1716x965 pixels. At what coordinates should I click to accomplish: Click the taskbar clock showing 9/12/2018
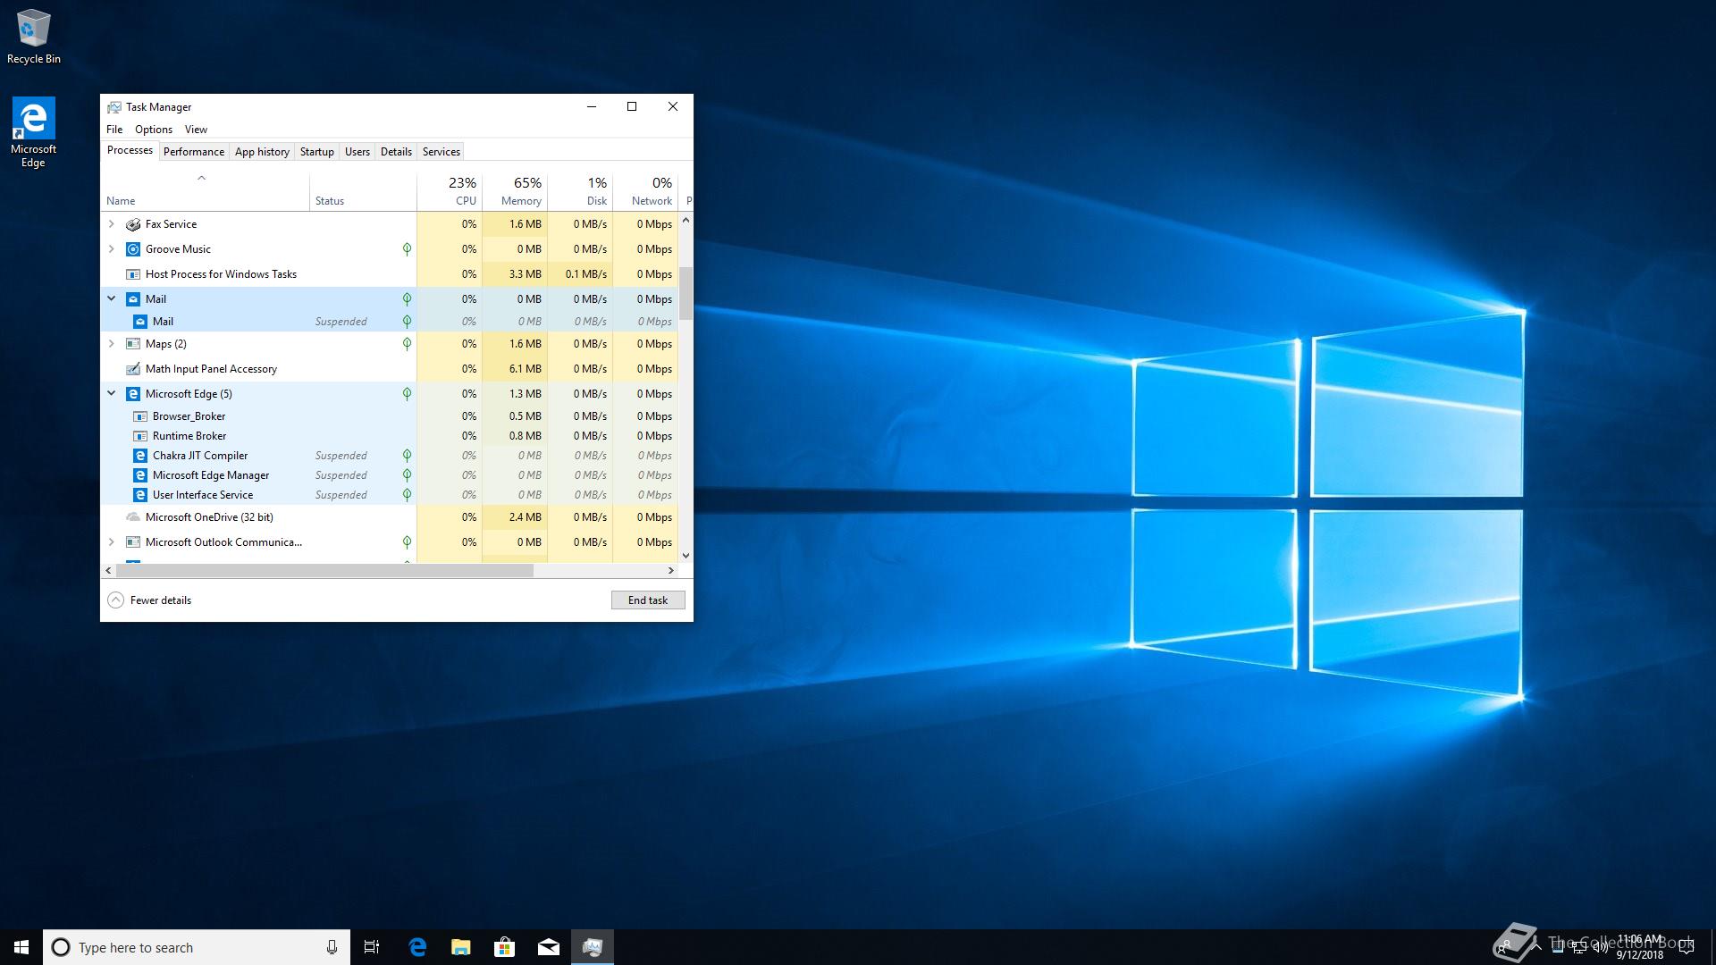(1640, 947)
